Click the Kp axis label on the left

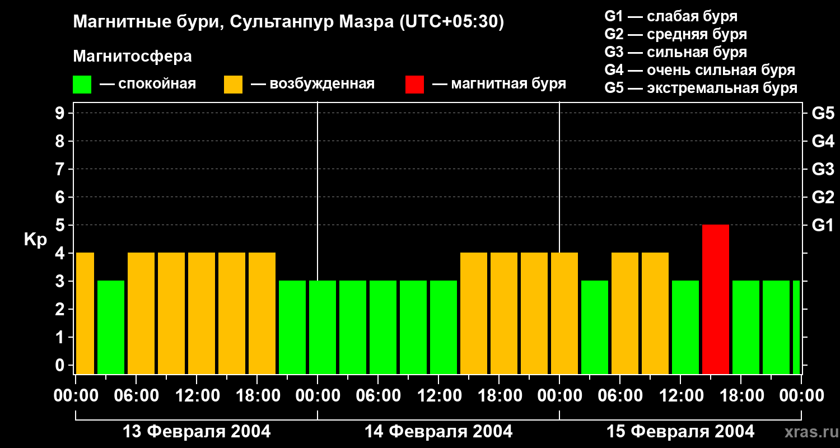coord(35,239)
